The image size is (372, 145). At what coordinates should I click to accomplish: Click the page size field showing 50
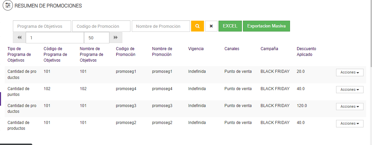(97, 38)
